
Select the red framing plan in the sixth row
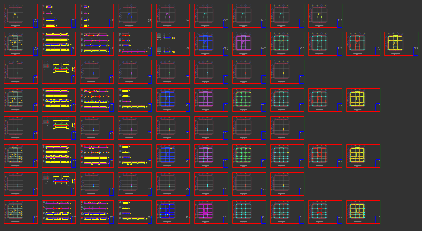325,156
